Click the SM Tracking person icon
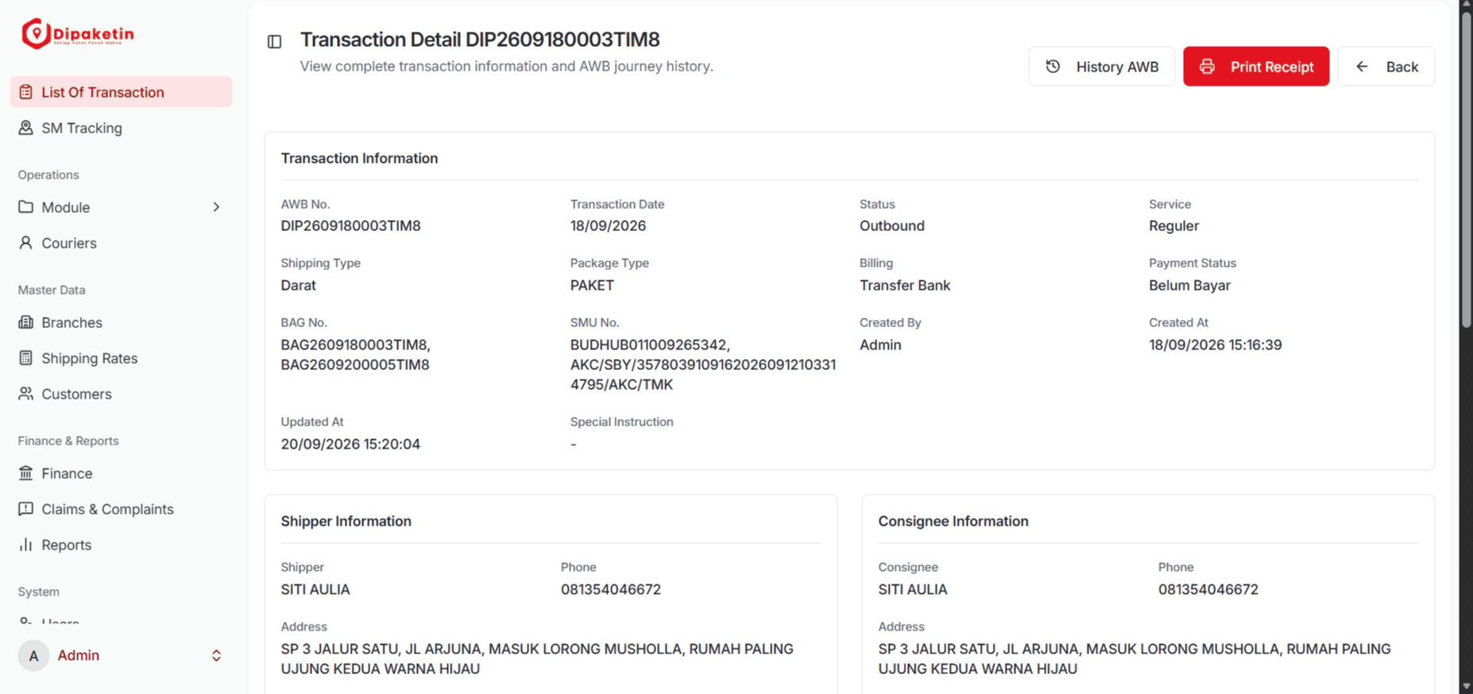 click(x=26, y=128)
